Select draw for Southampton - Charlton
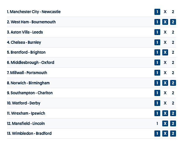This screenshot has height=143, width=183. coord(165,93)
